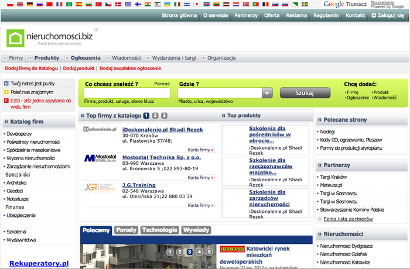410x269 pixels.
Task: Pick the Russian flag language icon
Action: point(39,4)
